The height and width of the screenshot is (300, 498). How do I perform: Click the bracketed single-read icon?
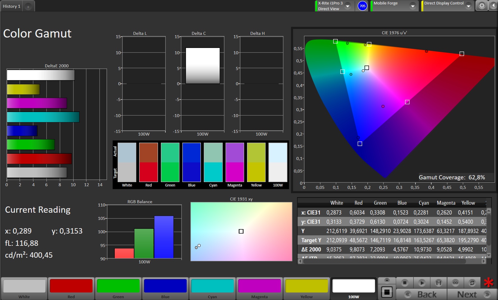click(x=438, y=282)
